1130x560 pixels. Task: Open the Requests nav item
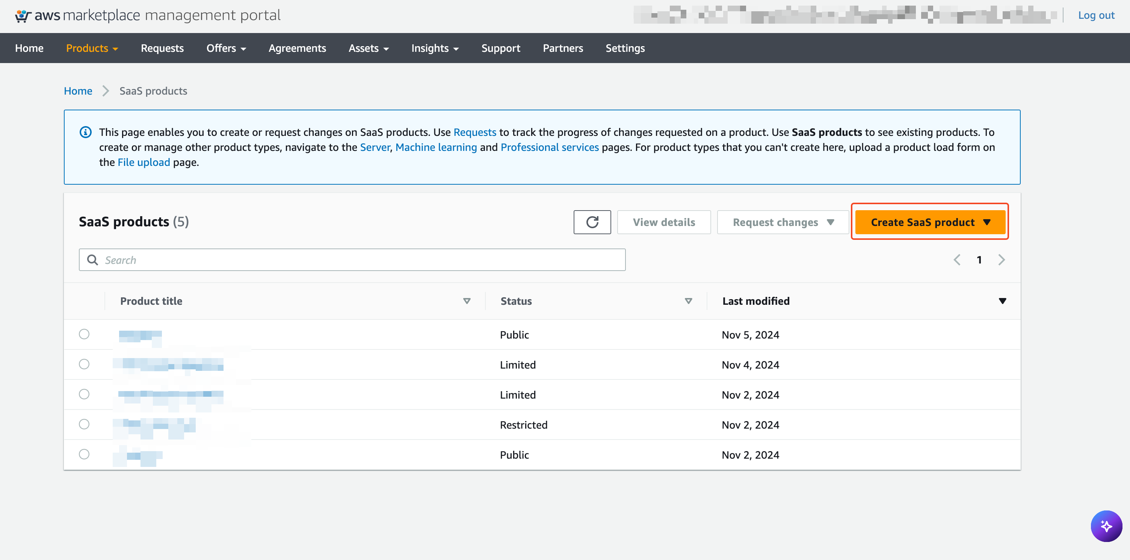click(x=162, y=48)
